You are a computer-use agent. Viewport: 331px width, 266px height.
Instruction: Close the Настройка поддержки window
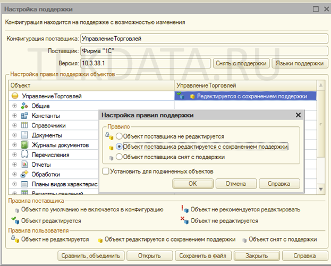327,9
